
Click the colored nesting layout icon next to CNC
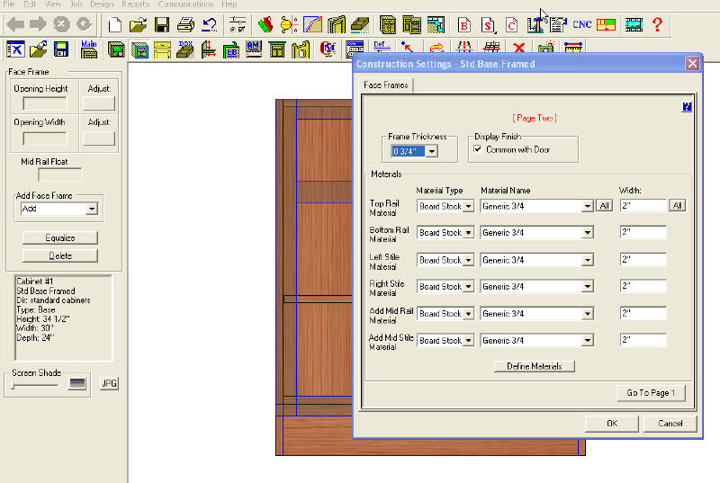[x=606, y=25]
